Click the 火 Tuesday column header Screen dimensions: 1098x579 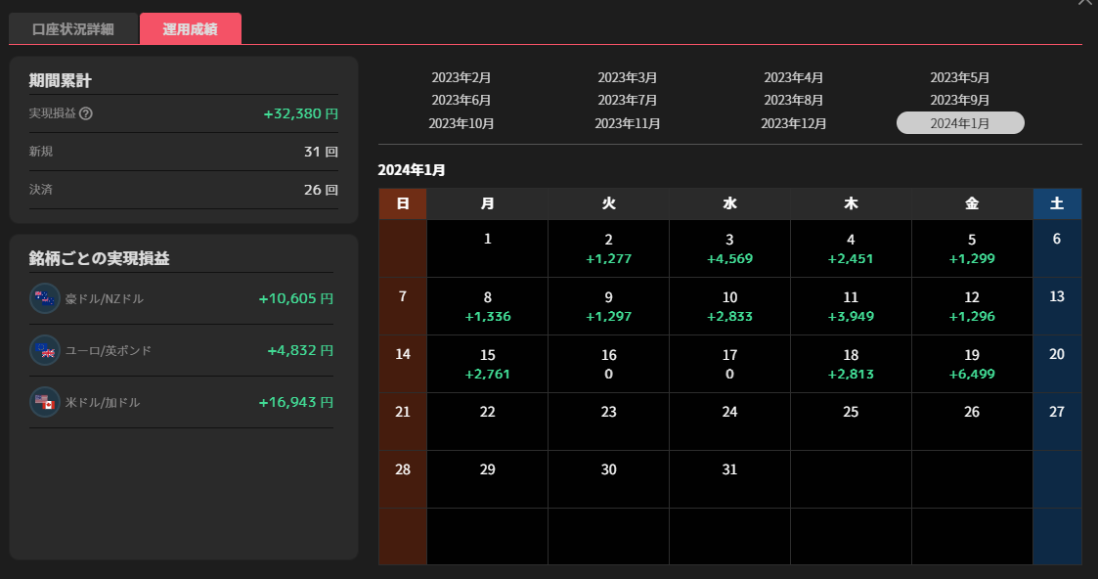(x=608, y=203)
